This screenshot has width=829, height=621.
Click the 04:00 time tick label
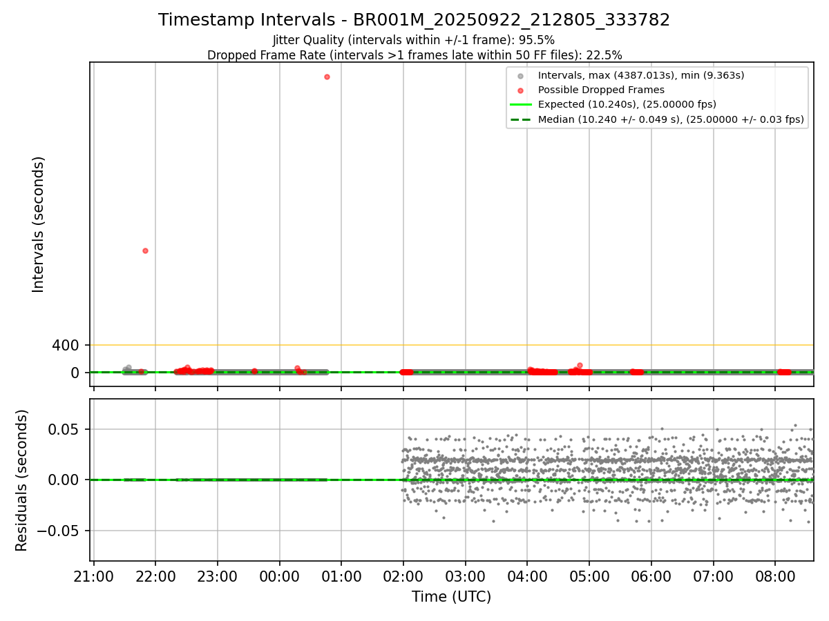pyautogui.click(x=527, y=575)
